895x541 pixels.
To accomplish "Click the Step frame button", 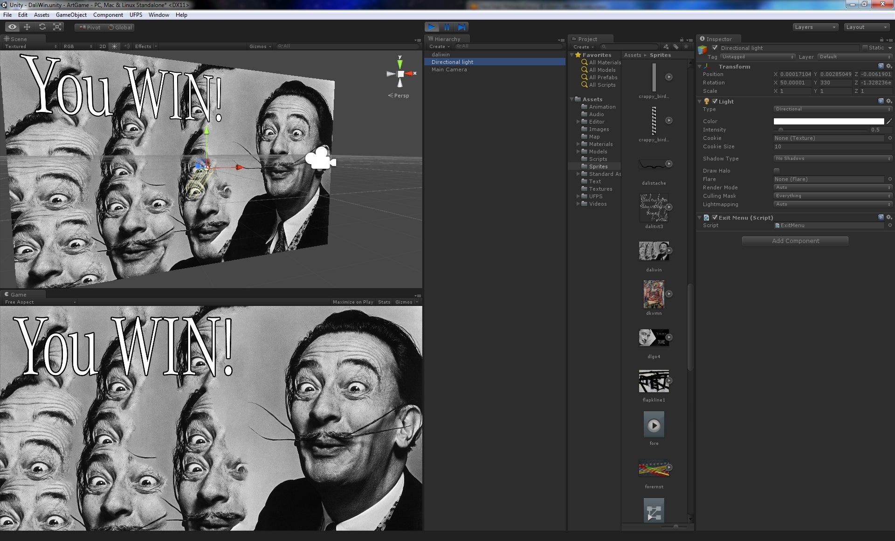I will tap(461, 27).
